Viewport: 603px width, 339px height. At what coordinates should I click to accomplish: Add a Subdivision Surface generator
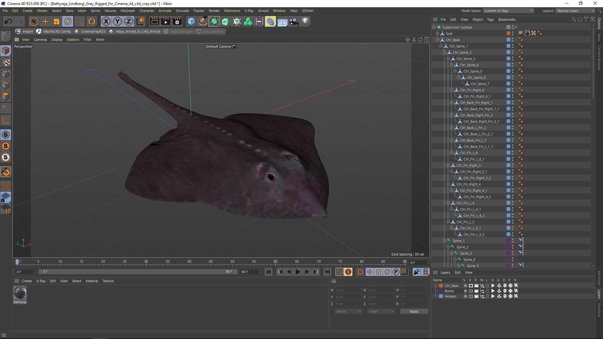[214, 21]
